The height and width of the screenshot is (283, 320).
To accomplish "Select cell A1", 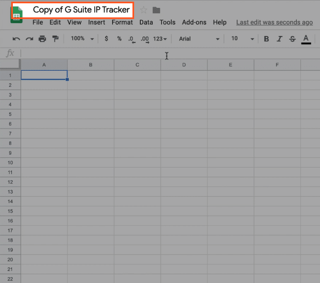I will pos(44,75).
